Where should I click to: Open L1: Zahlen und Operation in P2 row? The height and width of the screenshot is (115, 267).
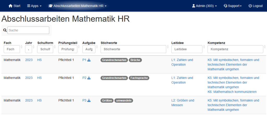tap(182, 80)
